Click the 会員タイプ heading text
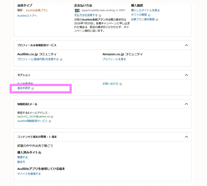Image resolution: width=207 pixels, height=186 pixels. click(25, 5)
